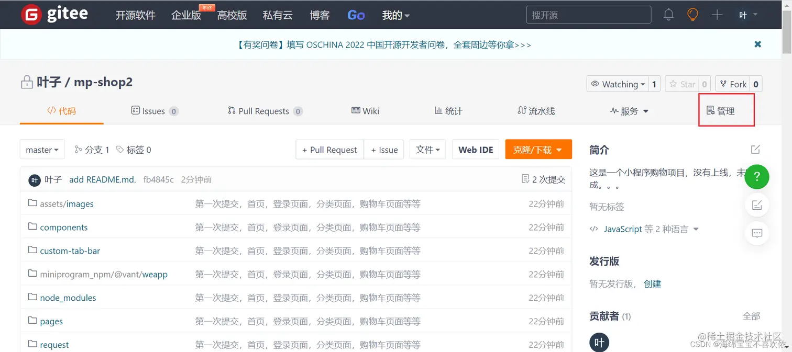Click the feedback comment bubble icon on right edge
Image resolution: width=792 pixels, height=352 pixels.
click(756, 233)
